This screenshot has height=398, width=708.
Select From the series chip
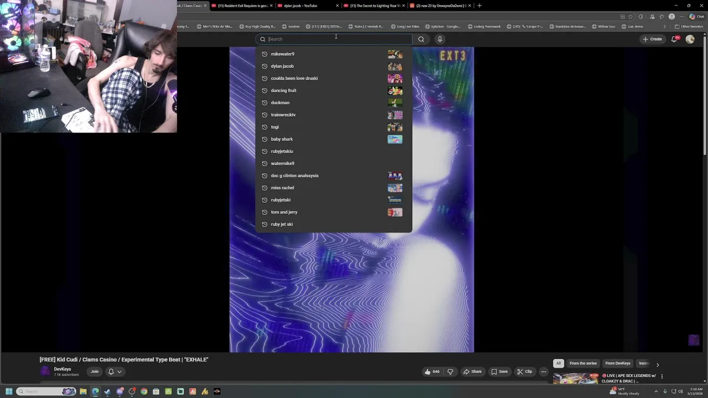tap(583, 363)
